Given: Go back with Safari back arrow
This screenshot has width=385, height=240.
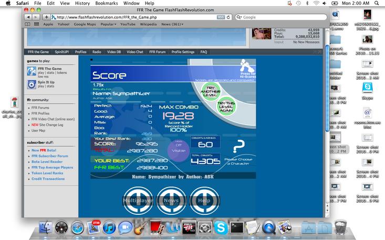Looking at the screenshot, I should [x=28, y=17].
